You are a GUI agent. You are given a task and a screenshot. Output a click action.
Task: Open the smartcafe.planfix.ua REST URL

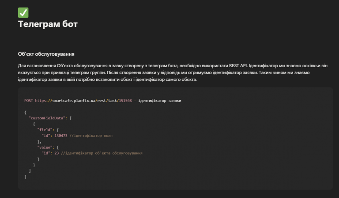click(83, 101)
